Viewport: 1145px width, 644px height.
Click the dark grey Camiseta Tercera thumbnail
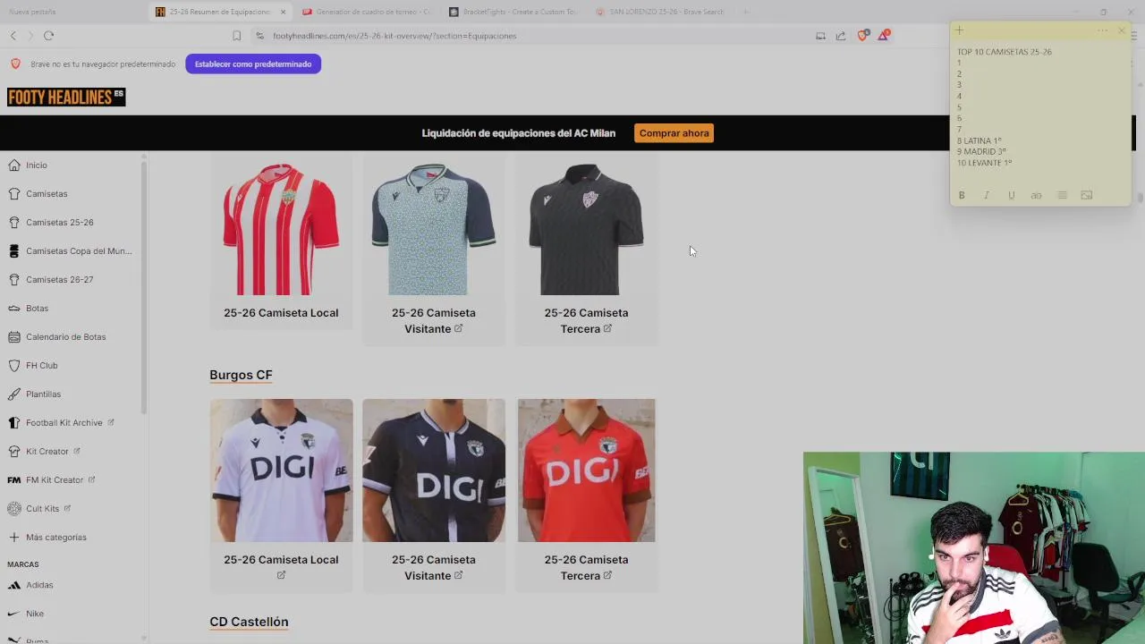click(586, 227)
